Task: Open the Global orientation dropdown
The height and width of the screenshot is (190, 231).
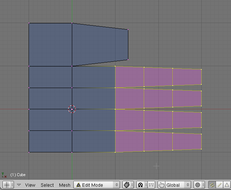Action: click(178, 185)
